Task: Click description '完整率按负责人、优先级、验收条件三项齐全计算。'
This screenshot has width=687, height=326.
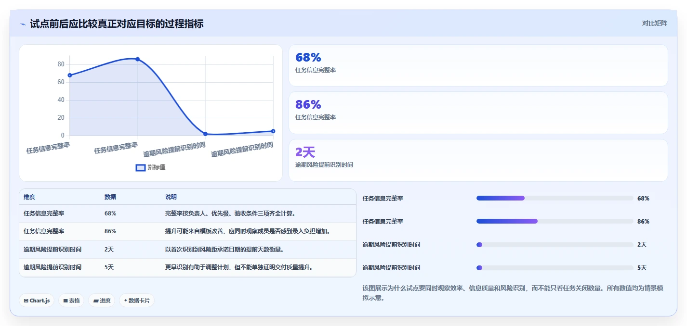Action: pos(230,213)
